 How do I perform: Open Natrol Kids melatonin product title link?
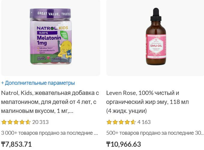(50, 102)
